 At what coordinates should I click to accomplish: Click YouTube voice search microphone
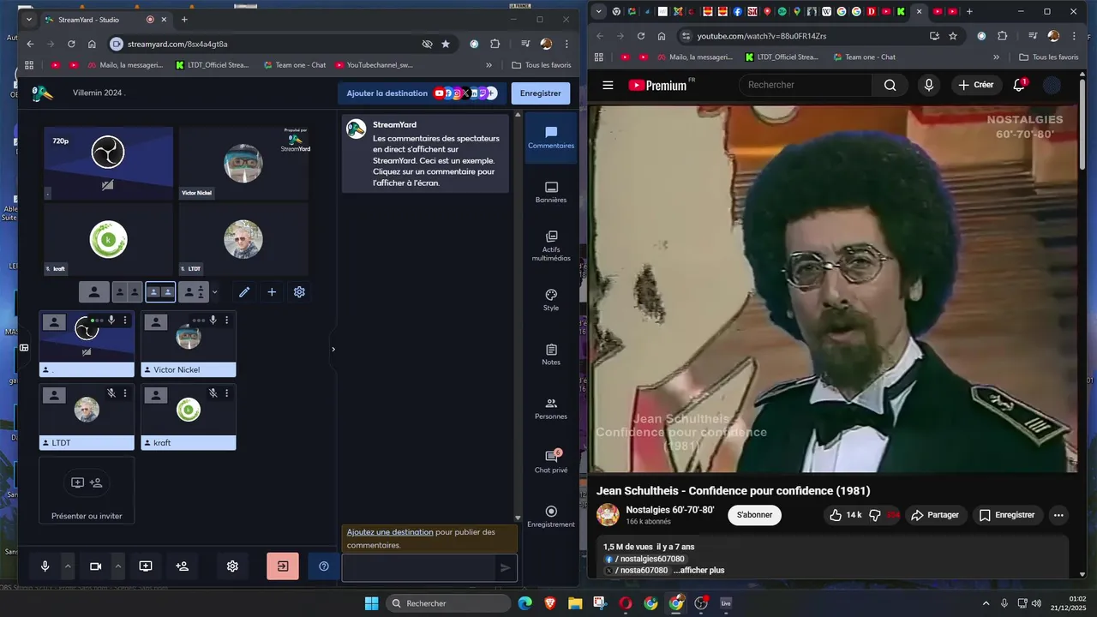(929, 85)
